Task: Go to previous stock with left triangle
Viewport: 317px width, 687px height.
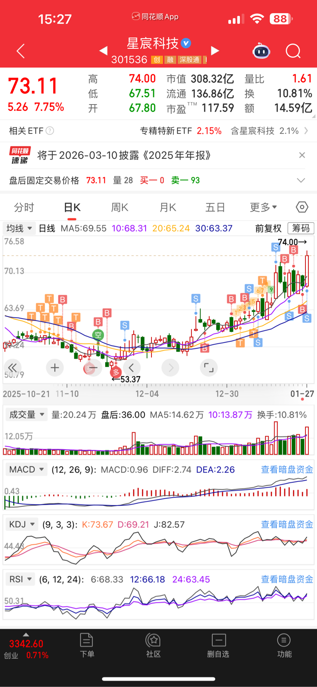Action: (103, 50)
